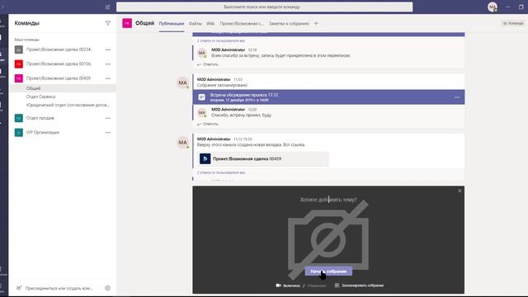
Task: Click the pink Общий channel icon in header
Action: point(127,23)
